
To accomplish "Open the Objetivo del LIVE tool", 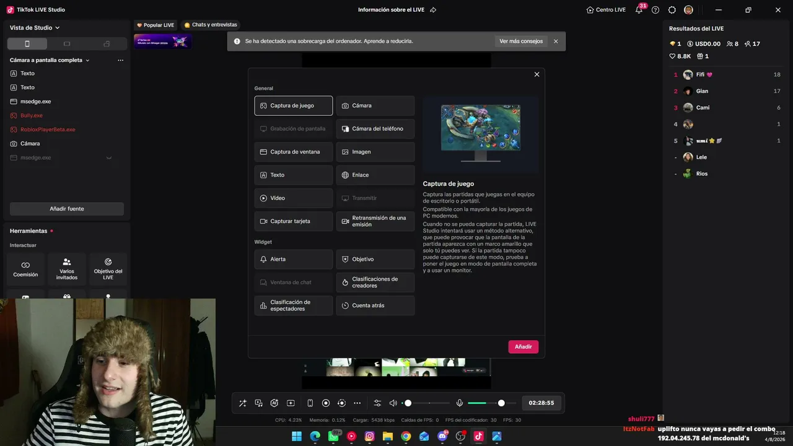I will click(x=108, y=269).
